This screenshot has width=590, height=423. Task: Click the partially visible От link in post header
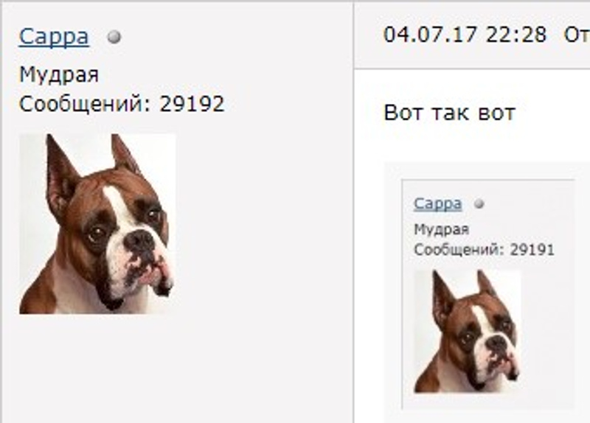[577, 35]
